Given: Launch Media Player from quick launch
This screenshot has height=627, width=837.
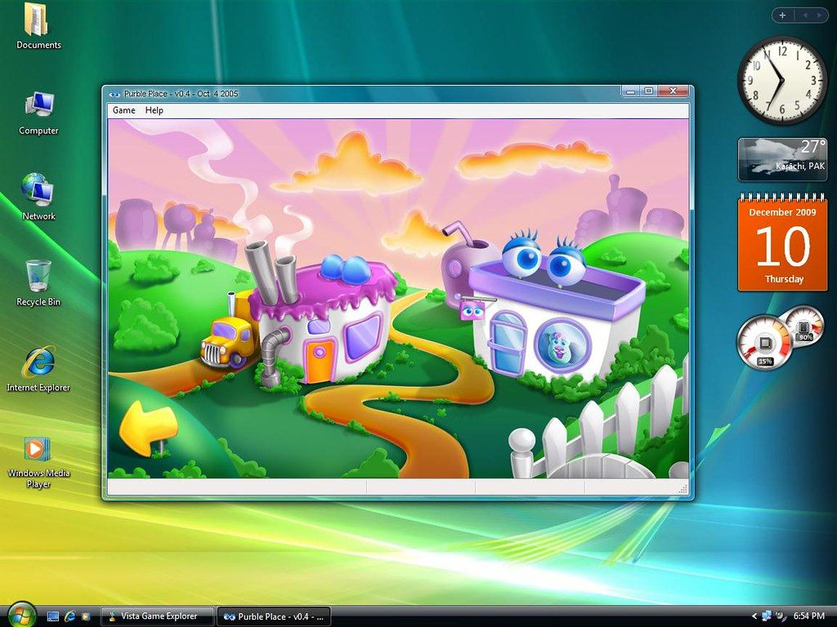Looking at the screenshot, I should click(x=86, y=616).
